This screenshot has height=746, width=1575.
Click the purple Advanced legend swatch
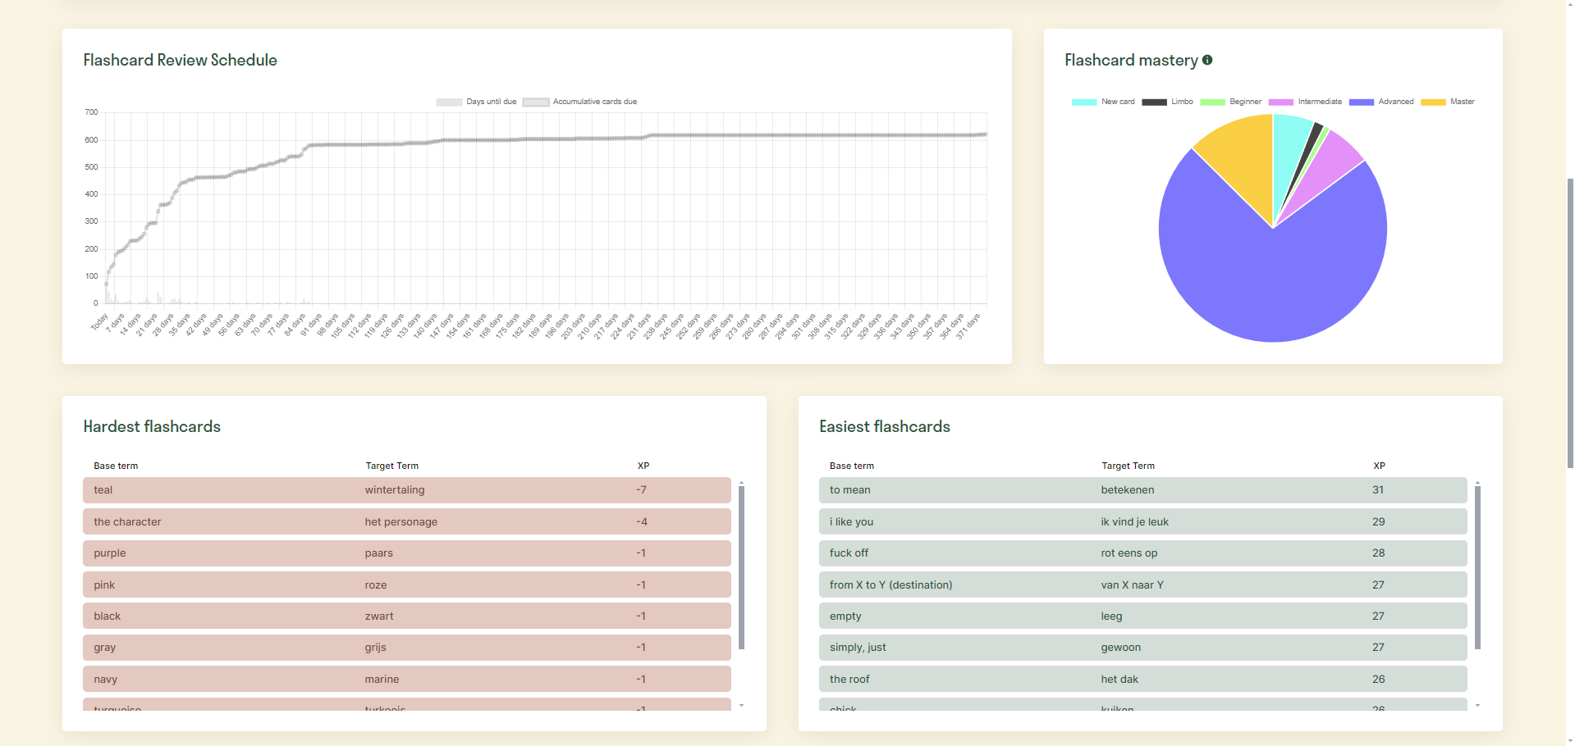pyautogui.click(x=1362, y=102)
